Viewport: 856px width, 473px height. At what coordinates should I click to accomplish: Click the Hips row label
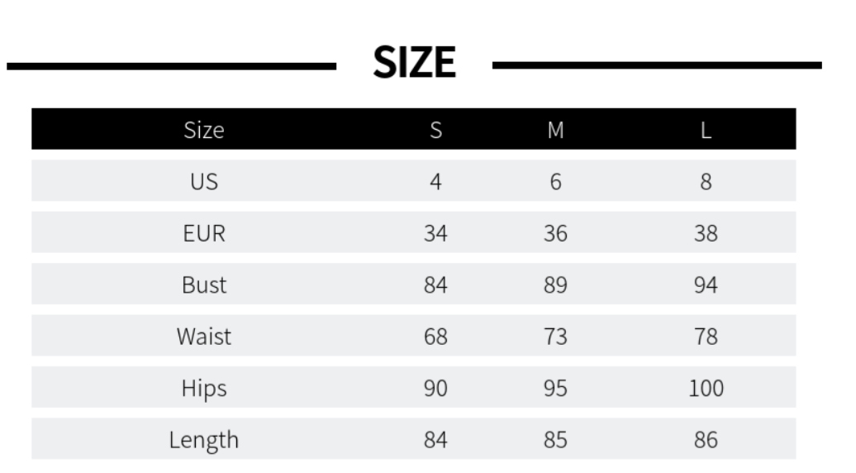(x=204, y=388)
